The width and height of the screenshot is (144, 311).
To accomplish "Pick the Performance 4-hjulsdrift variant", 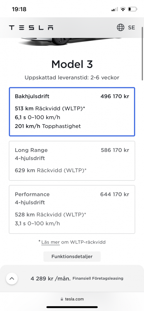I will point(72,210).
